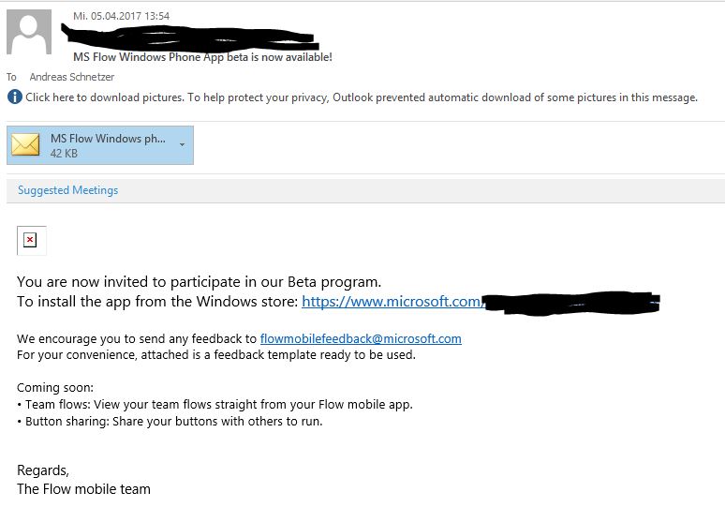Open the attachment dropdown arrow
The height and width of the screenshot is (522, 725).
coord(182,145)
